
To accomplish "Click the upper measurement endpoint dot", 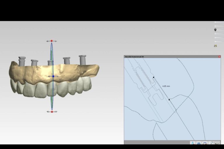I will (x=154, y=77).
